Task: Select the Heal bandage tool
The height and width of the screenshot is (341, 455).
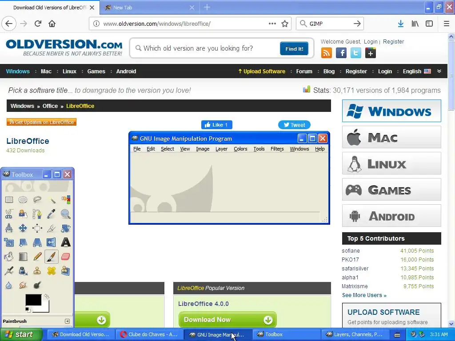Action: click(52, 271)
